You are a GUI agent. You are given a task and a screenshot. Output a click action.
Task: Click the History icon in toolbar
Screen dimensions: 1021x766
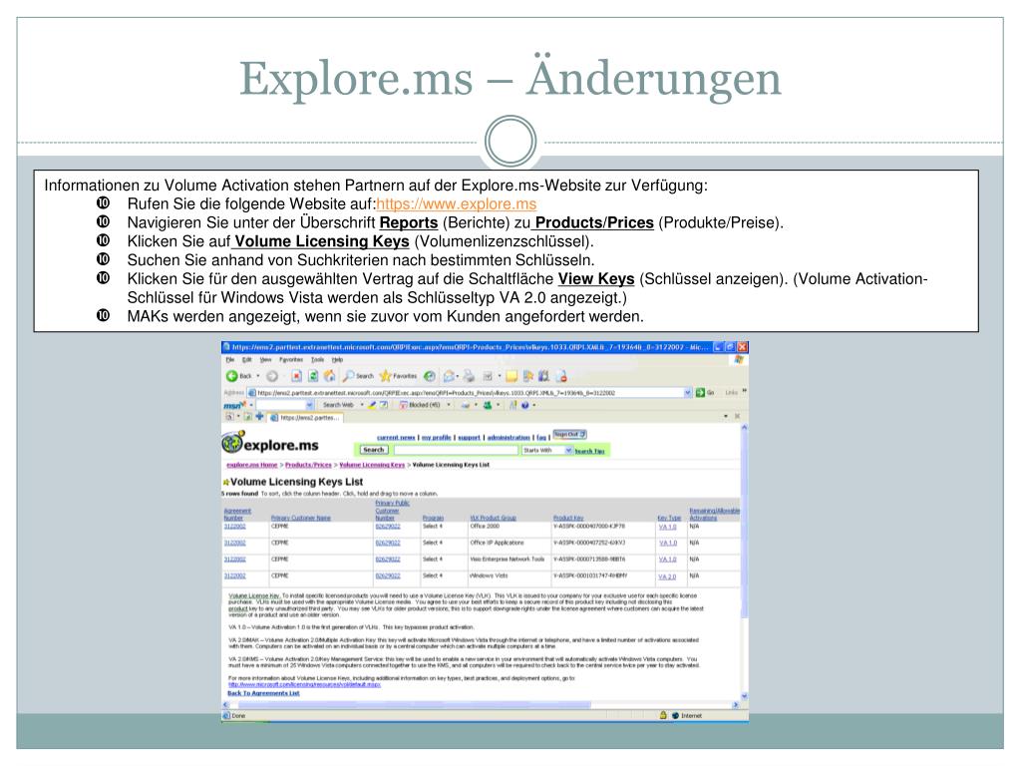(x=429, y=376)
